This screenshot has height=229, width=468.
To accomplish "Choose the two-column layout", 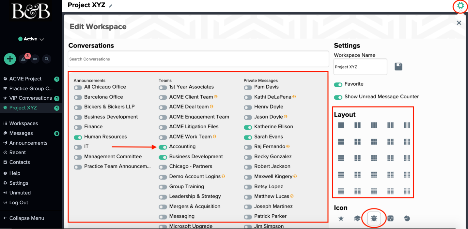I will click(x=358, y=125).
